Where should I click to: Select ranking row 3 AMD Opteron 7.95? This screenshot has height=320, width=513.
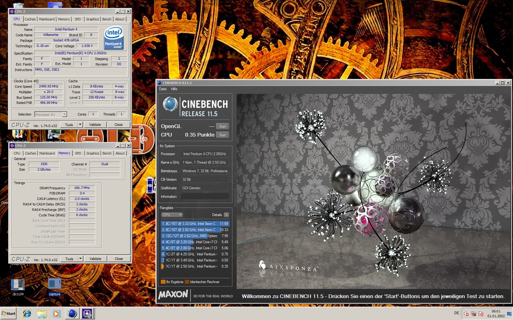click(195, 236)
